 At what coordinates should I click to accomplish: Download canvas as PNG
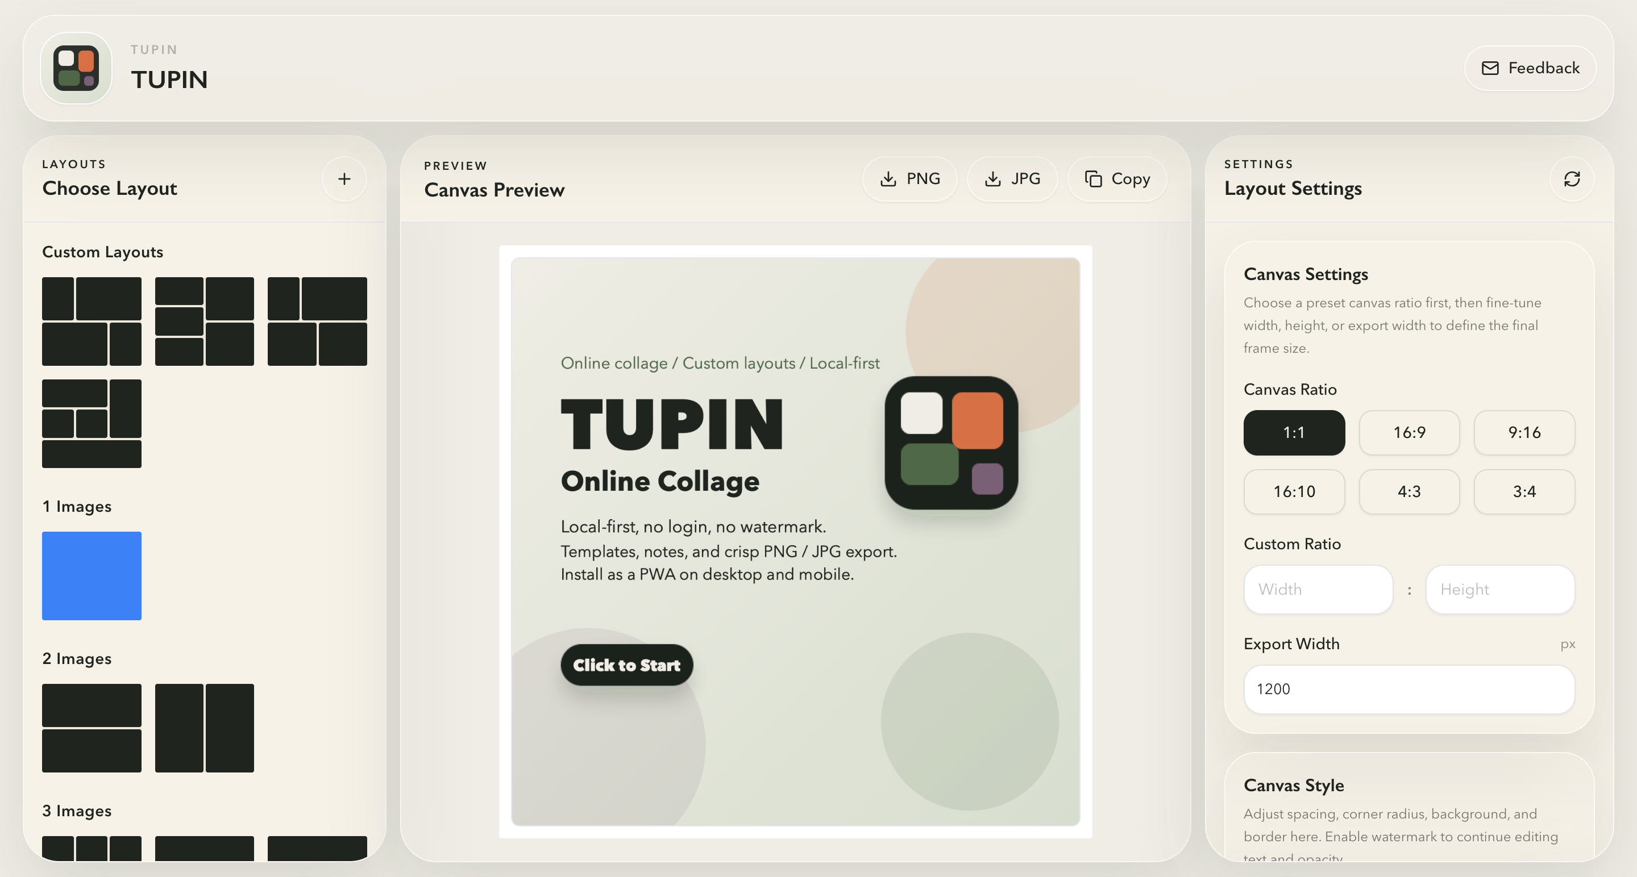point(909,179)
